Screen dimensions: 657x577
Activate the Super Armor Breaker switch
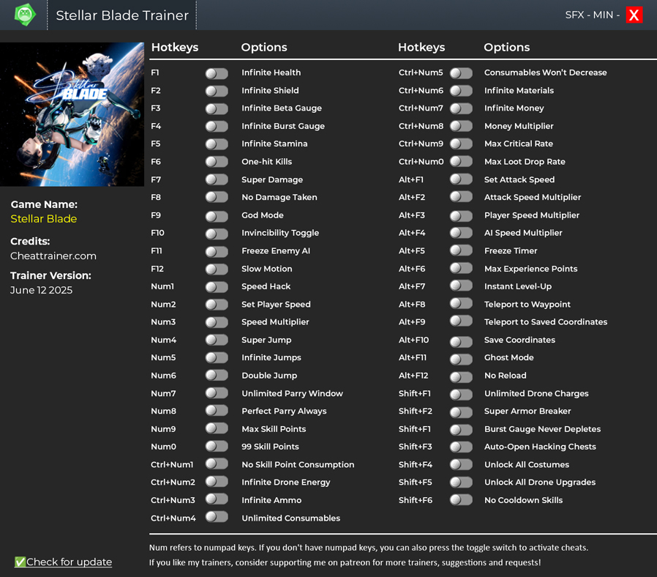point(461,412)
